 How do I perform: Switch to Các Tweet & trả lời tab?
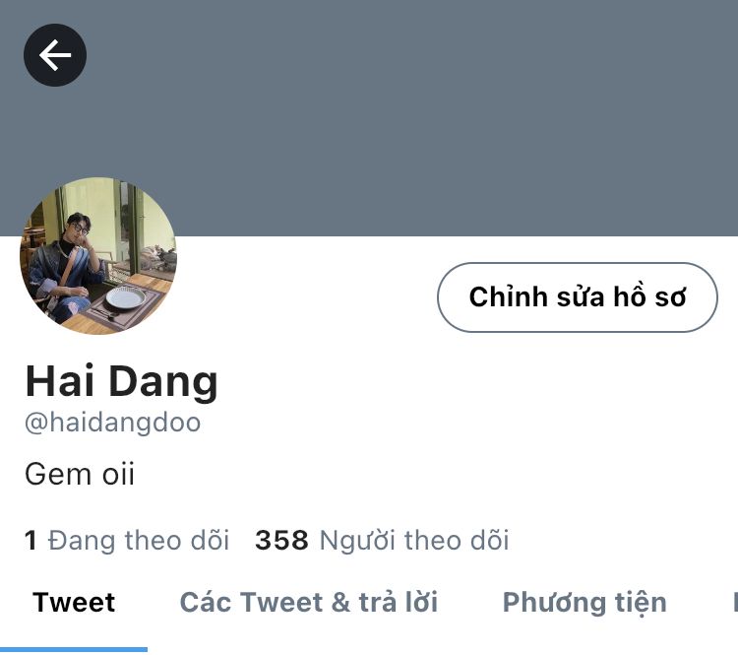coord(309,603)
